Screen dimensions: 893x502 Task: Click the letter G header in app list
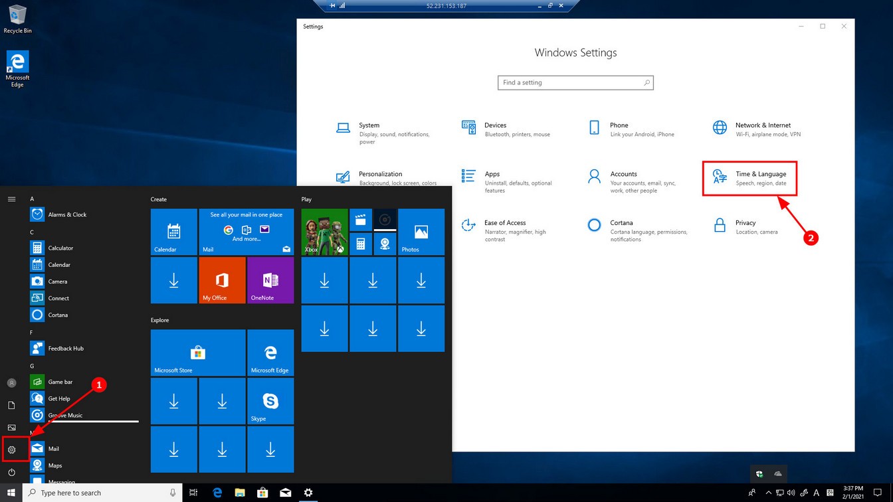[32, 366]
